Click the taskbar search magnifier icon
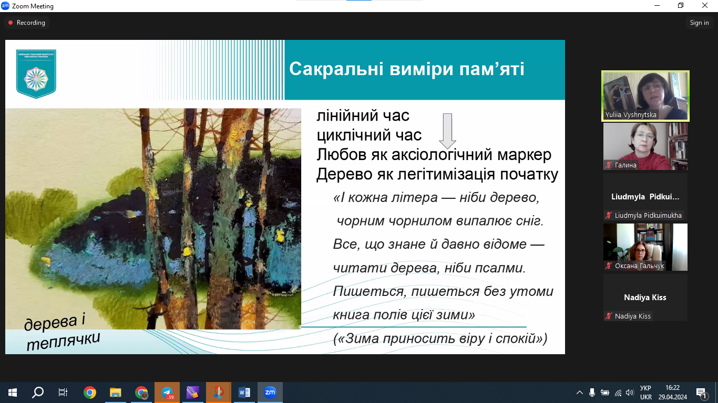 coord(38,393)
